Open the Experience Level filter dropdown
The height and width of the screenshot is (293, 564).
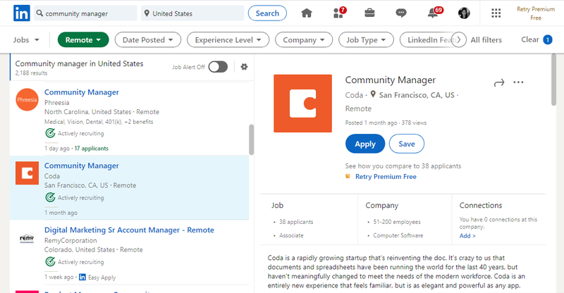228,40
